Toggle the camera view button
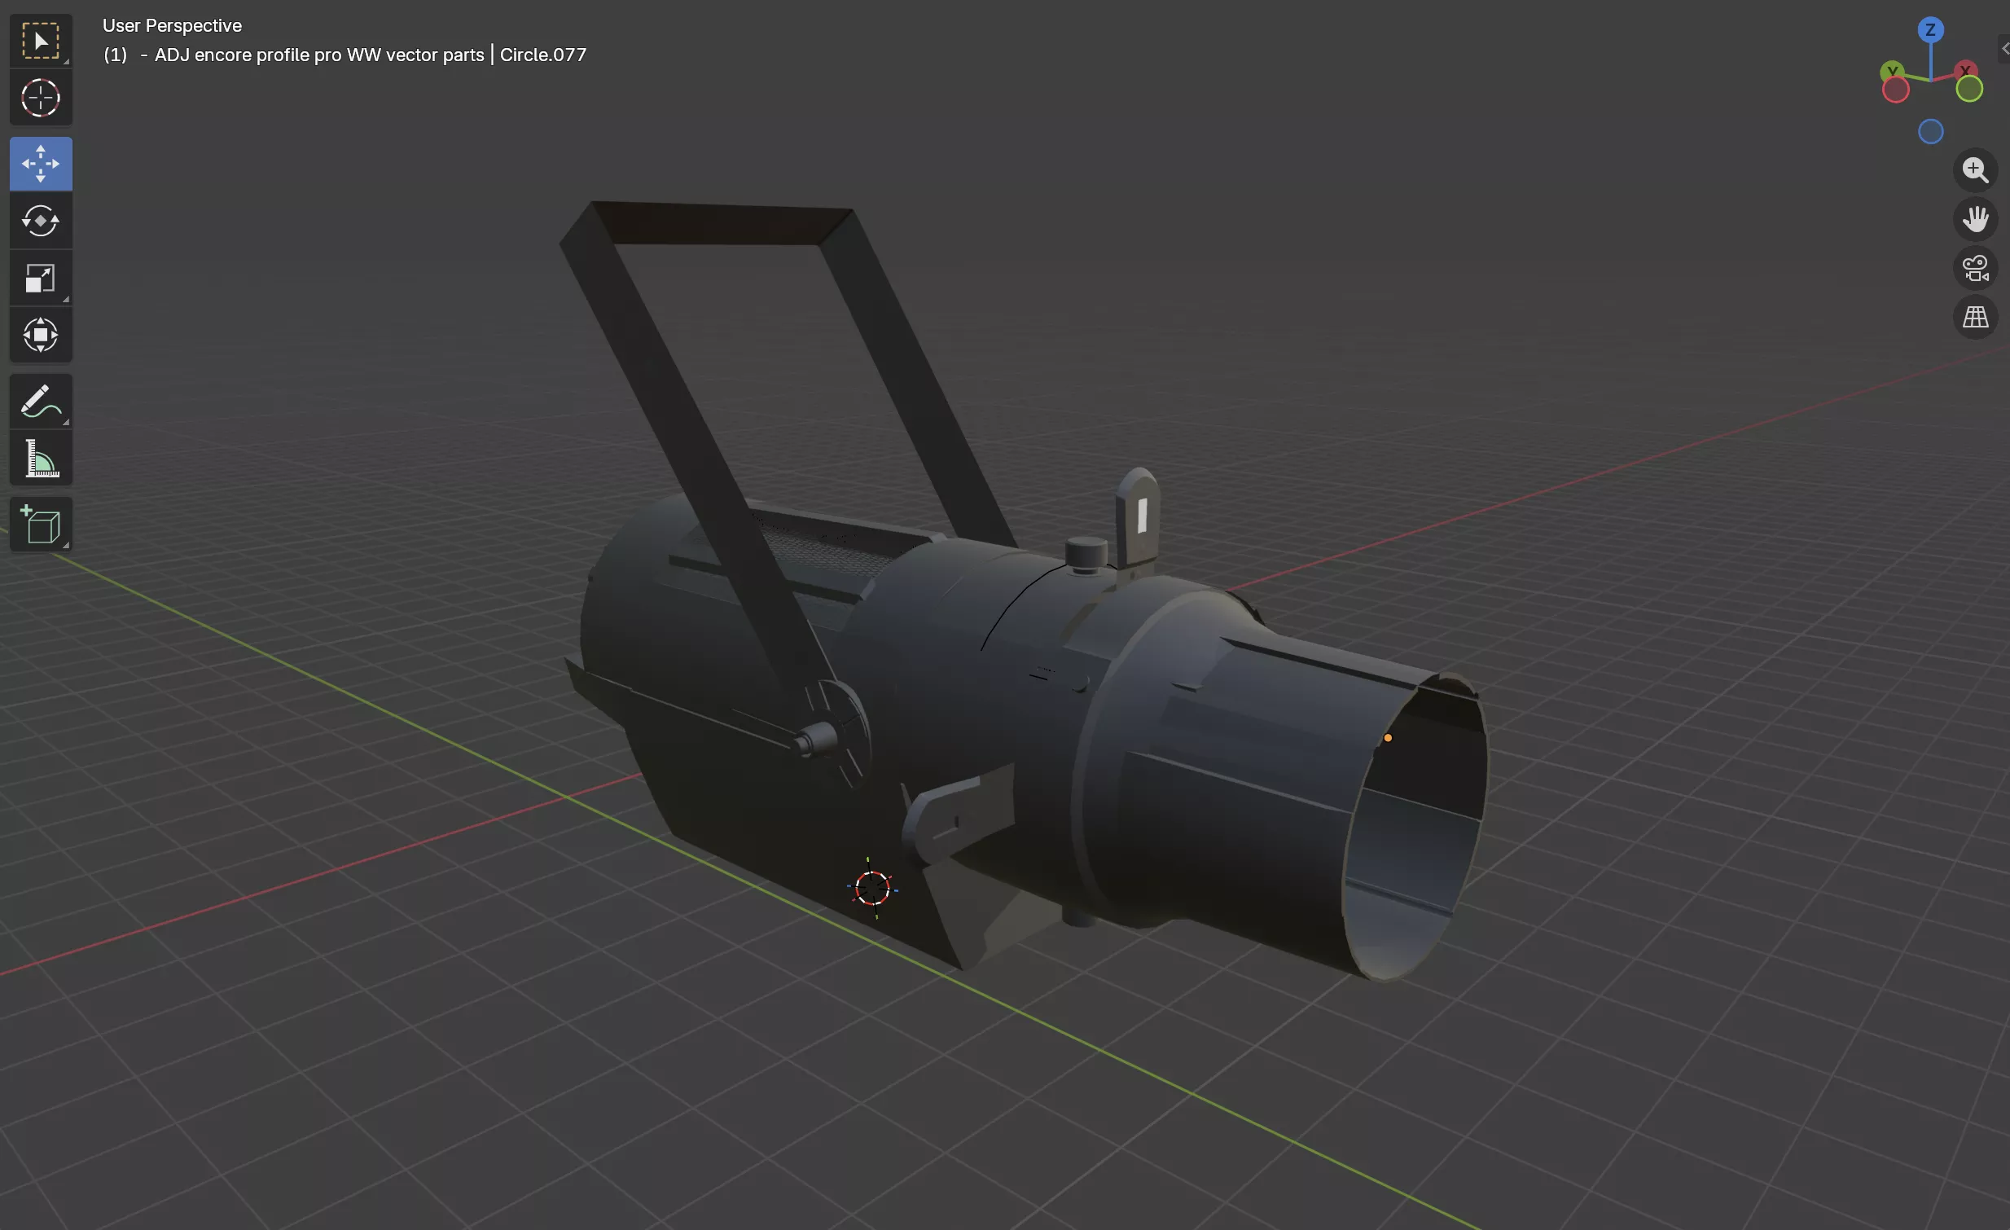2010x1230 pixels. click(x=1975, y=268)
